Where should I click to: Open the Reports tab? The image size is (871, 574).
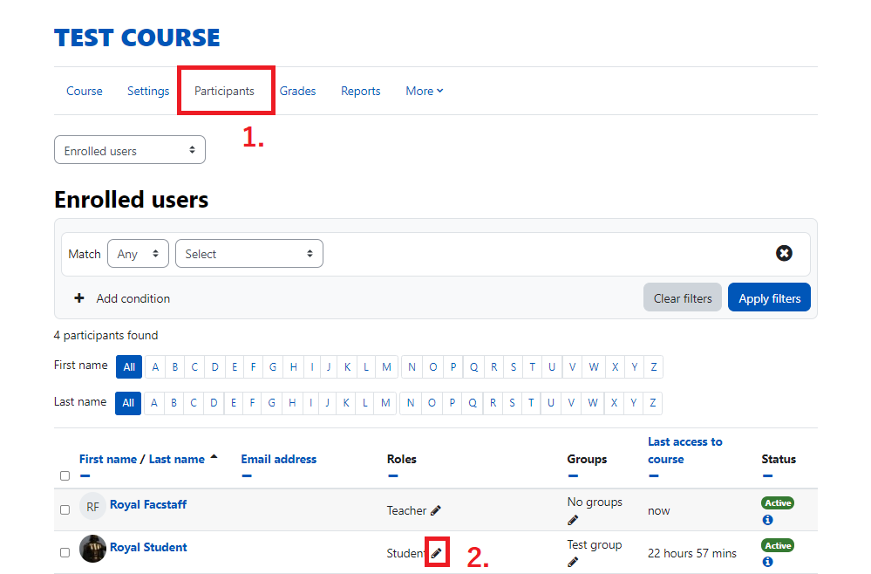click(x=360, y=91)
